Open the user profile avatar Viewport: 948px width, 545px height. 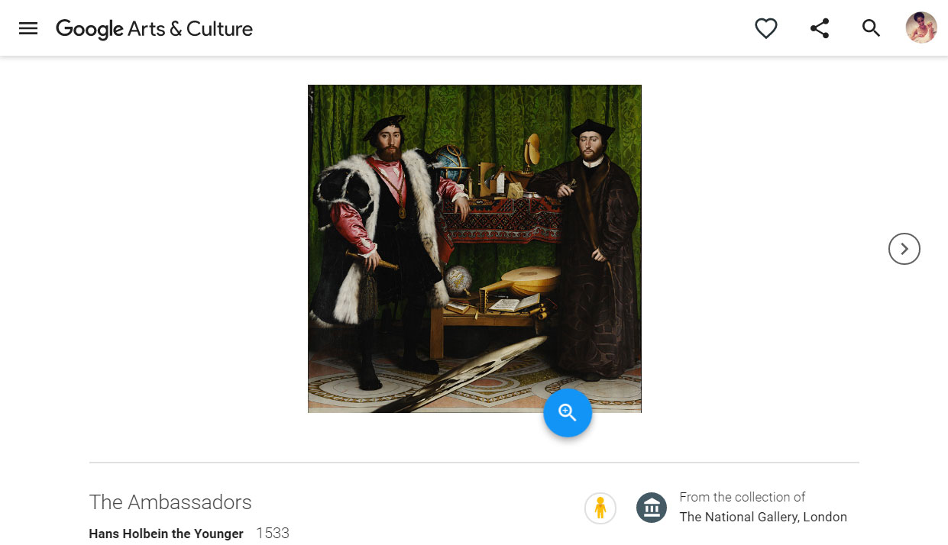point(921,27)
